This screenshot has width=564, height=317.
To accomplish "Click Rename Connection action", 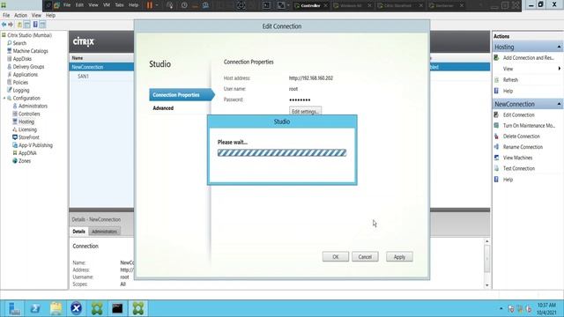I will click(x=523, y=147).
